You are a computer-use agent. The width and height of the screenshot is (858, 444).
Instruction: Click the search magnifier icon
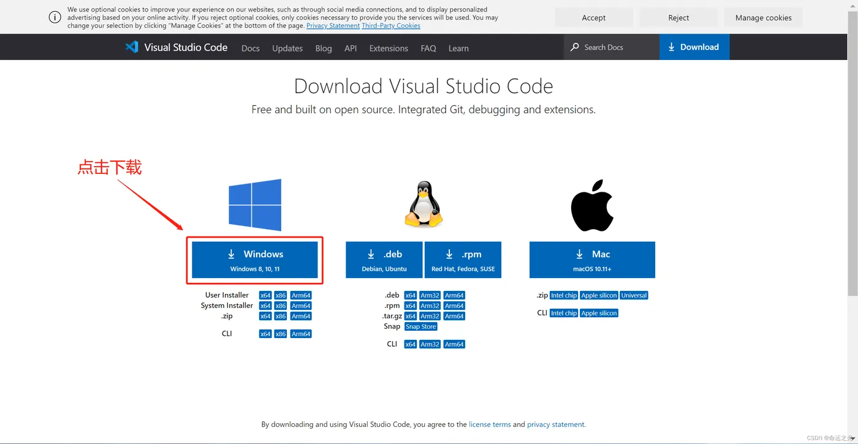575,47
